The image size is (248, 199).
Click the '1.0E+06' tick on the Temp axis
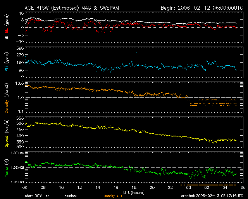[17, 153]
